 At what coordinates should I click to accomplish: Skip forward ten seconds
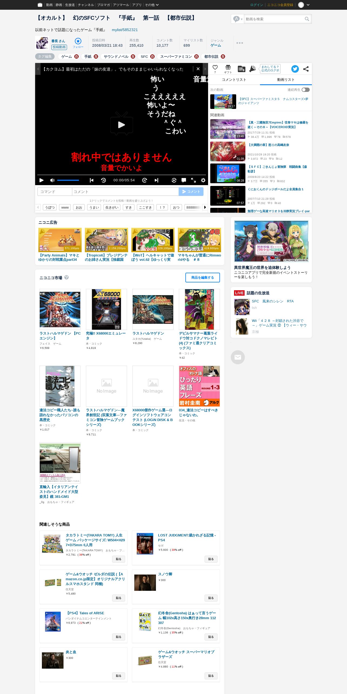pos(145,180)
